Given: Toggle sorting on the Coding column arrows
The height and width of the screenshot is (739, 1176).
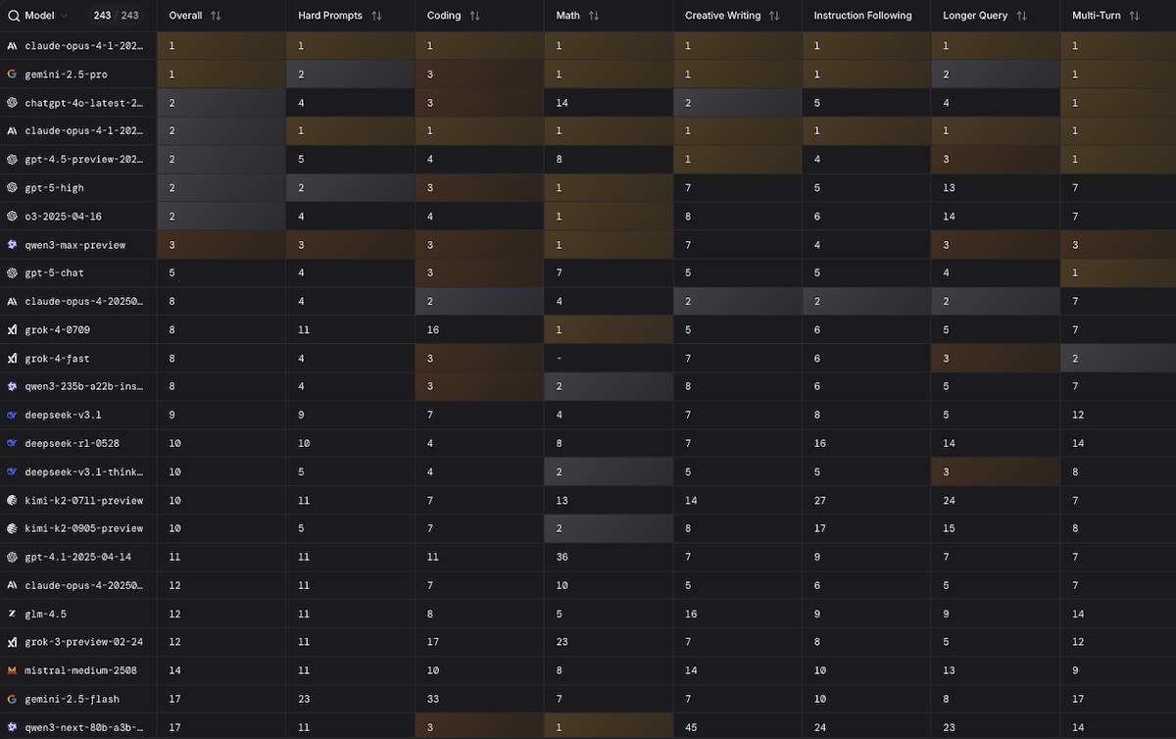Looking at the screenshot, I should click(474, 16).
